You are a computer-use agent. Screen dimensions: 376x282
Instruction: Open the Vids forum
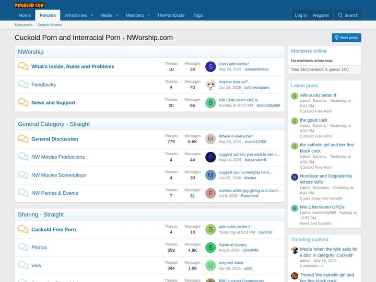pyautogui.click(x=36, y=266)
